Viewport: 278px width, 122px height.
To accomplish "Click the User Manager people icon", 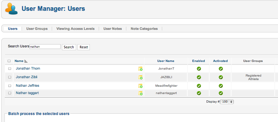I will coord(11,9).
